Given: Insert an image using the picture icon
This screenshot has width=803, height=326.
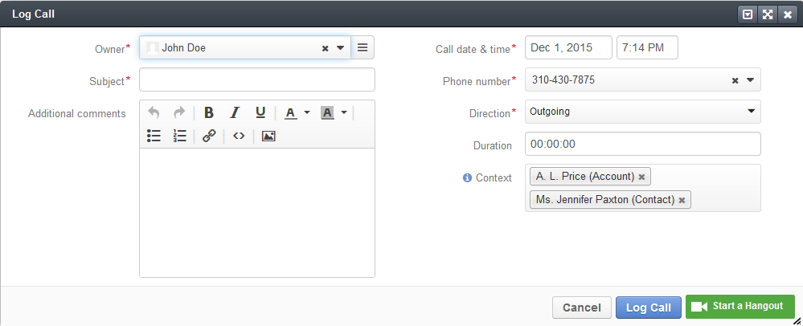Looking at the screenshot, I should coord(268,136).
